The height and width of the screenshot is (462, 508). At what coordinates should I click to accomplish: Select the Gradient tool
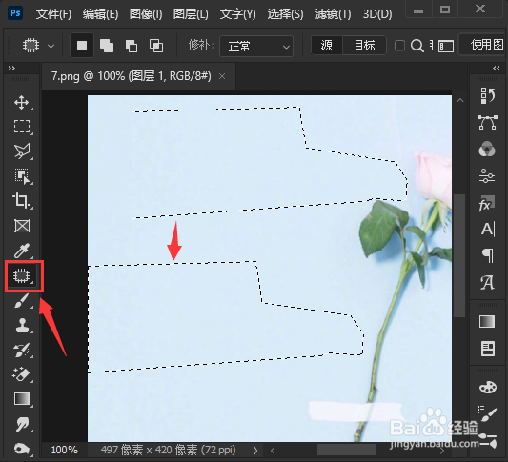[x=22, y=399]
